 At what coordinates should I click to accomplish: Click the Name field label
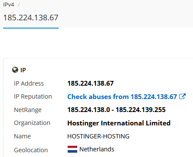(x=22, y=136)
